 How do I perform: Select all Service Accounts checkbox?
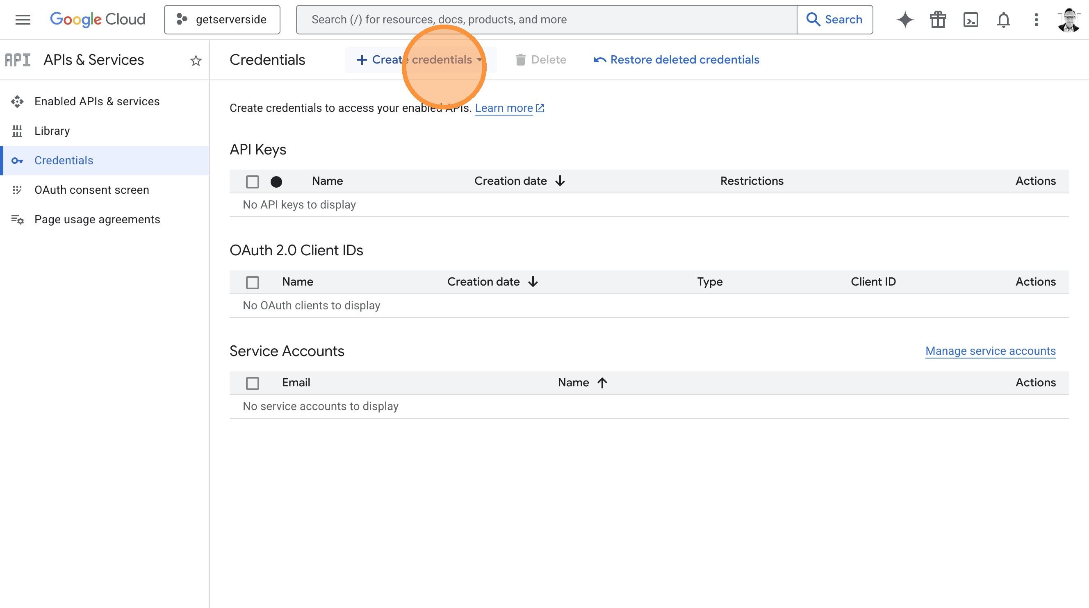(x=253, y=383)
